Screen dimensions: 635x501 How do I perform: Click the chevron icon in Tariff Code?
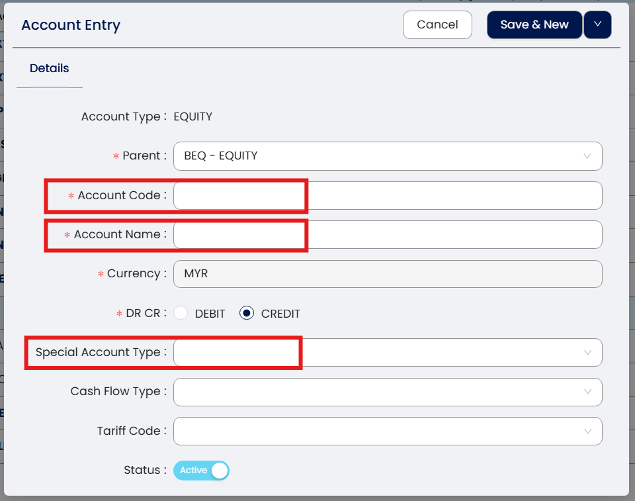(x=587, y=432)
